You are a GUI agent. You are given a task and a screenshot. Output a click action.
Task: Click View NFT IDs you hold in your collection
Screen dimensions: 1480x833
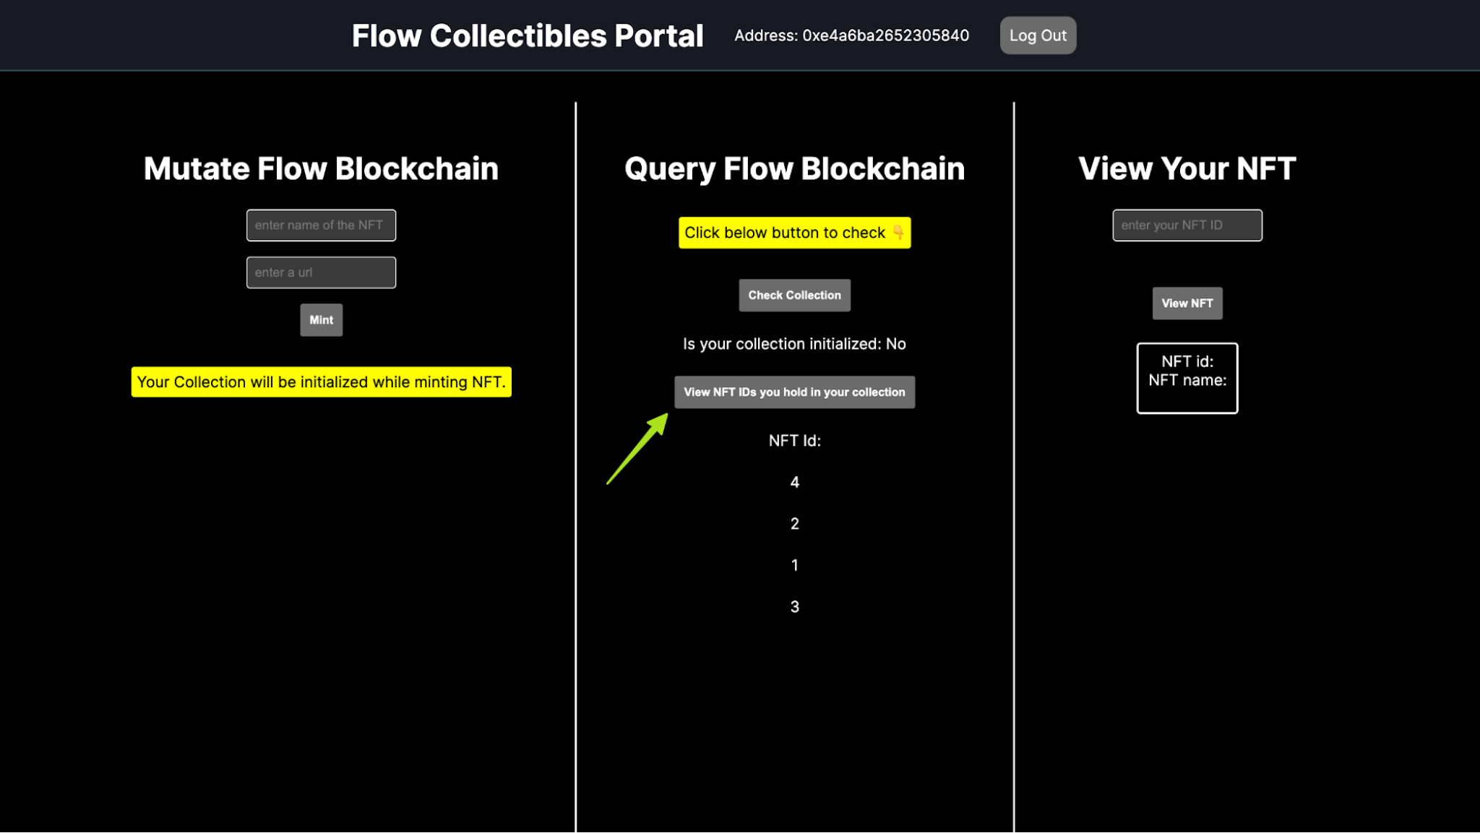[x=794, y=392]
